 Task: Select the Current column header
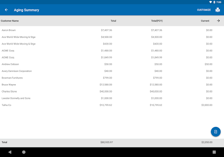pos(205,21)
